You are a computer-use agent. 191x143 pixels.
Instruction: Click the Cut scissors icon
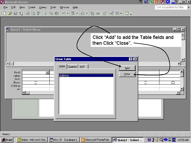[46, 13]
